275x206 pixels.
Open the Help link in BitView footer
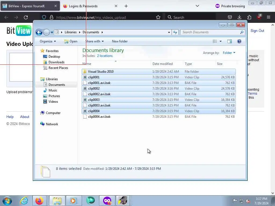(10, 117)
